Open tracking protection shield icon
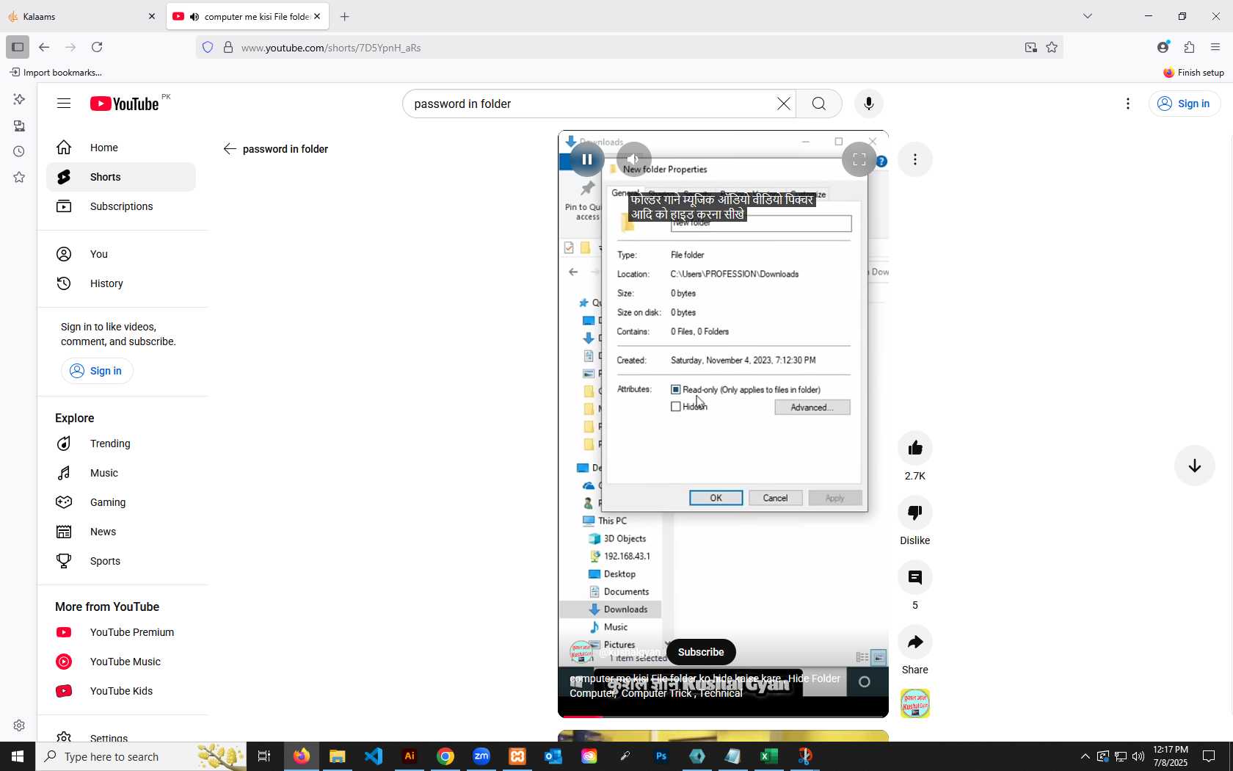 [x=208, y=47]
